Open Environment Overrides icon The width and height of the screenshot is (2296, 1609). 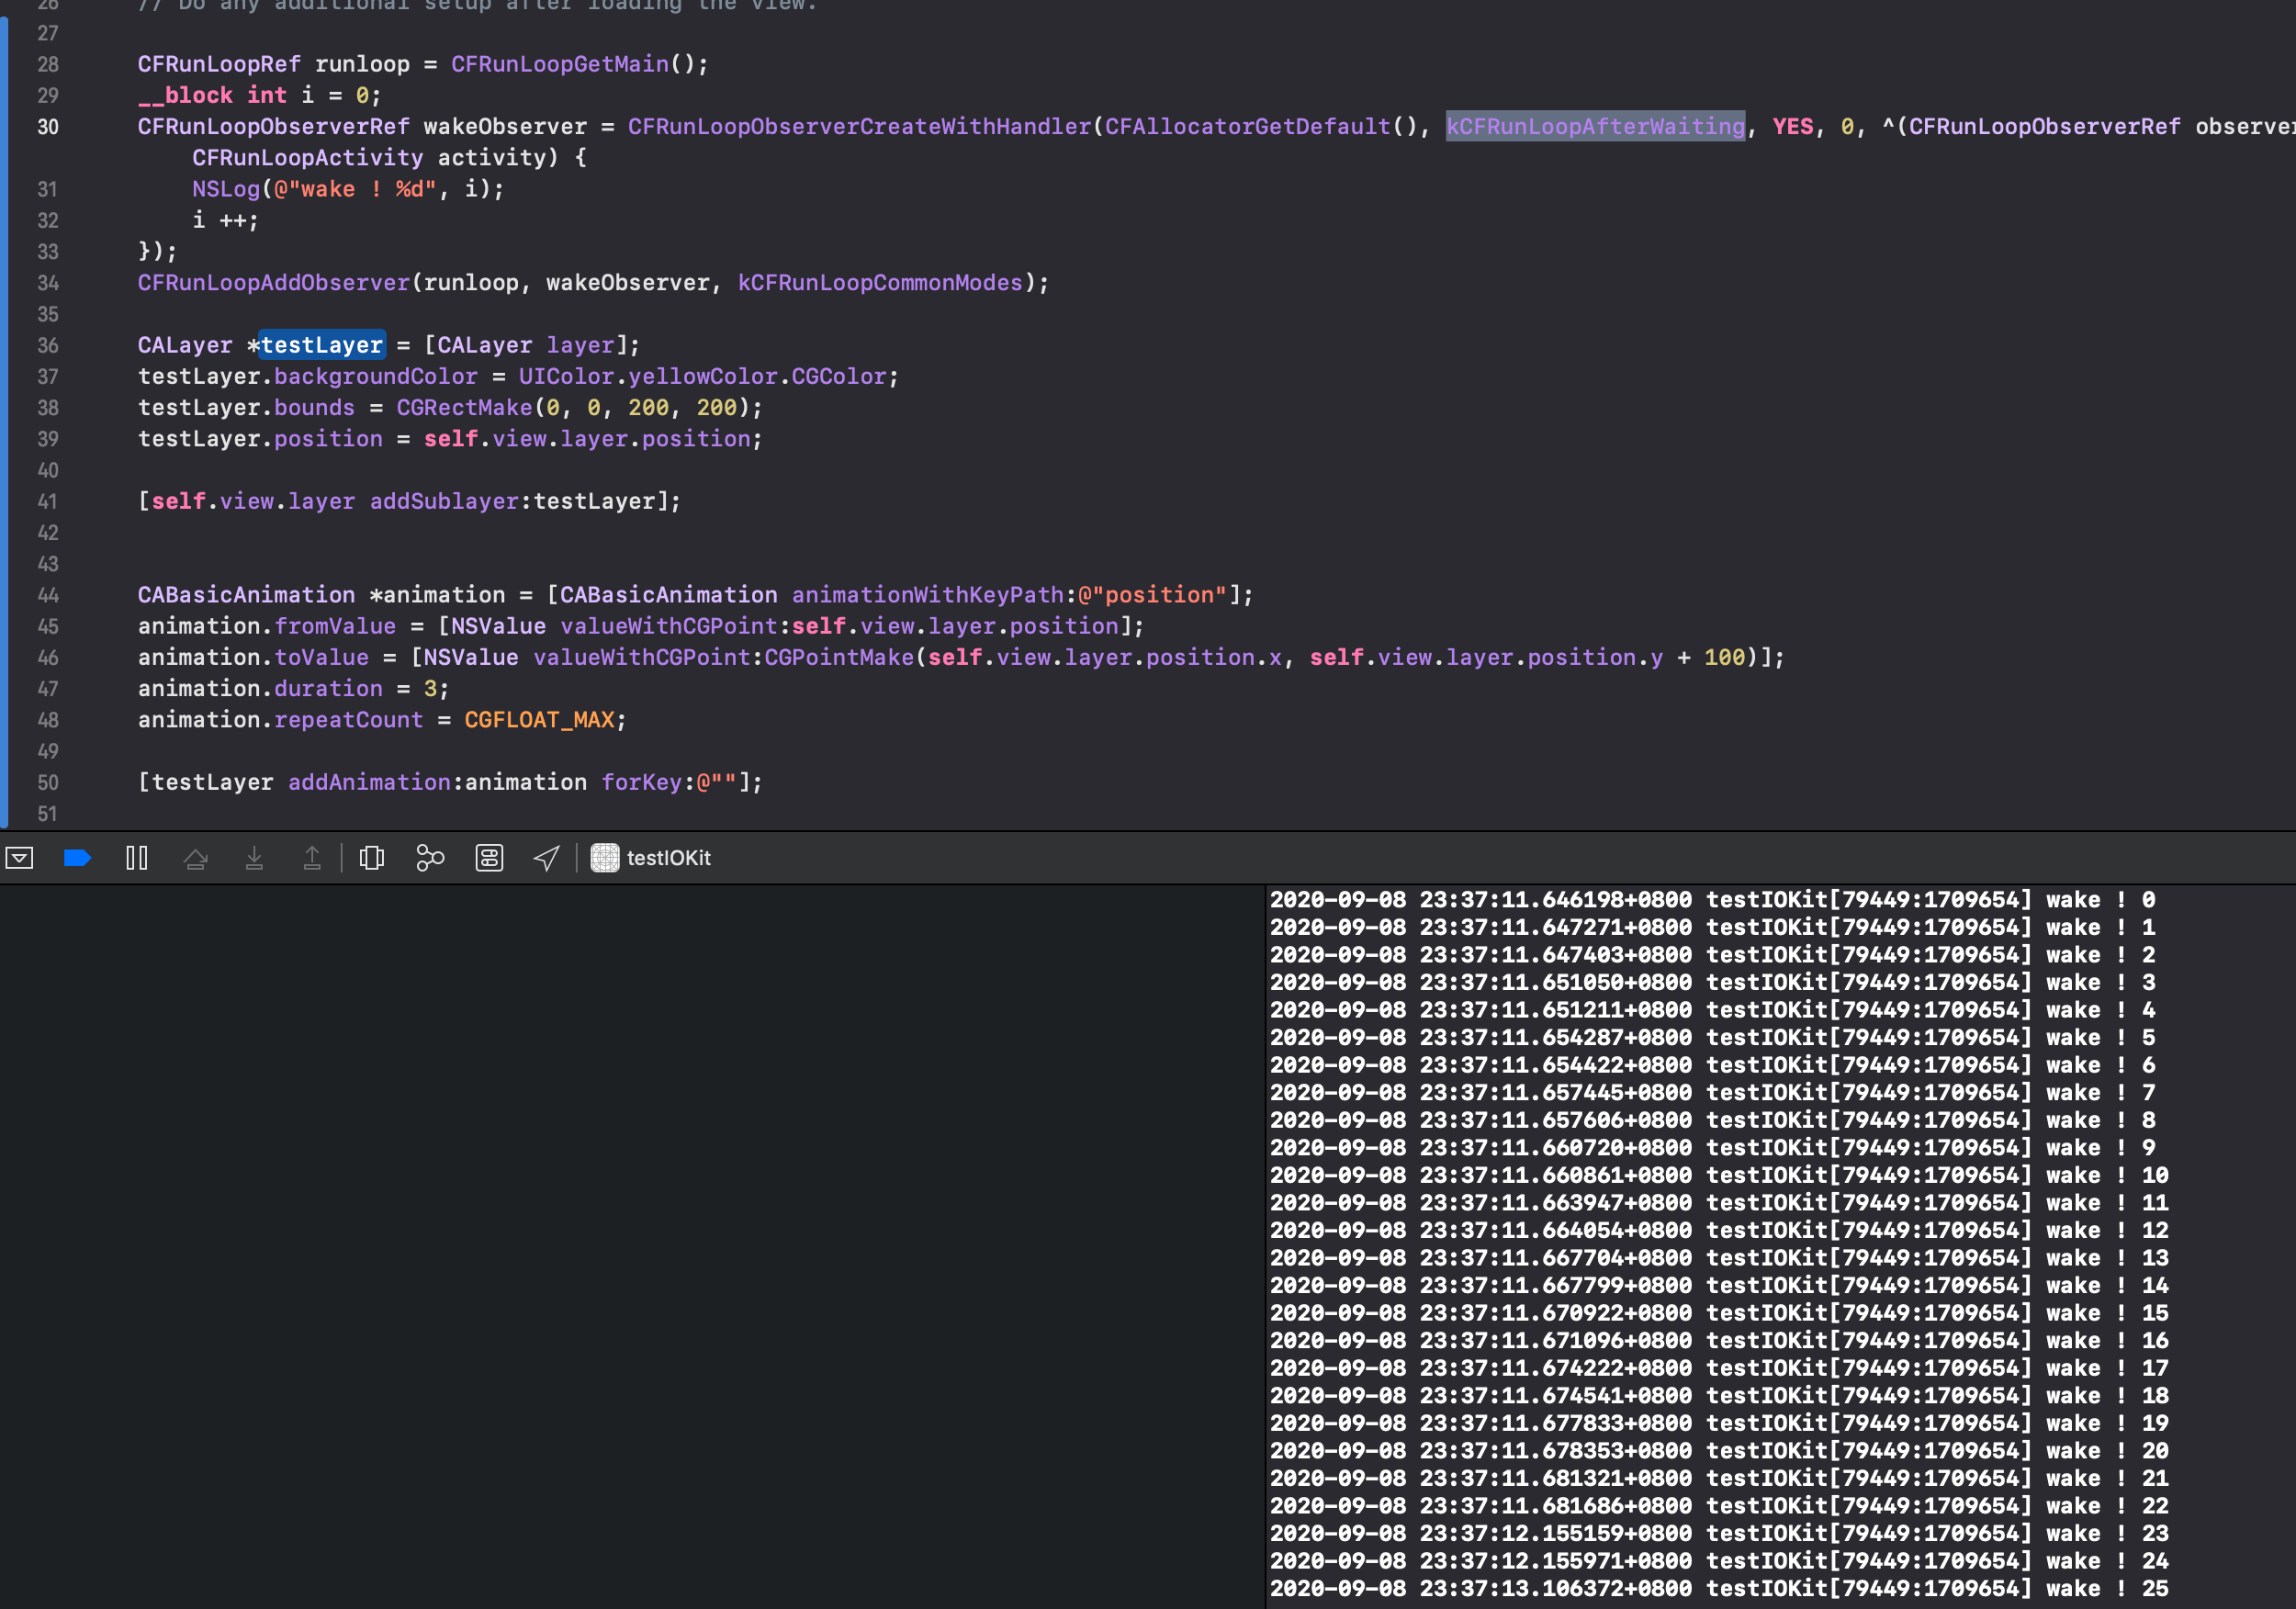(489, 857)
